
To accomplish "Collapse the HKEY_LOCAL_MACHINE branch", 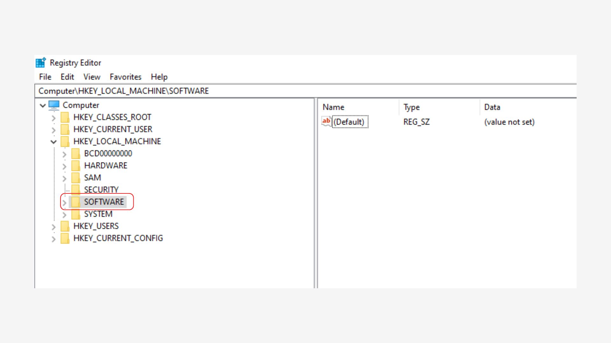I will [x=53, y=142].
